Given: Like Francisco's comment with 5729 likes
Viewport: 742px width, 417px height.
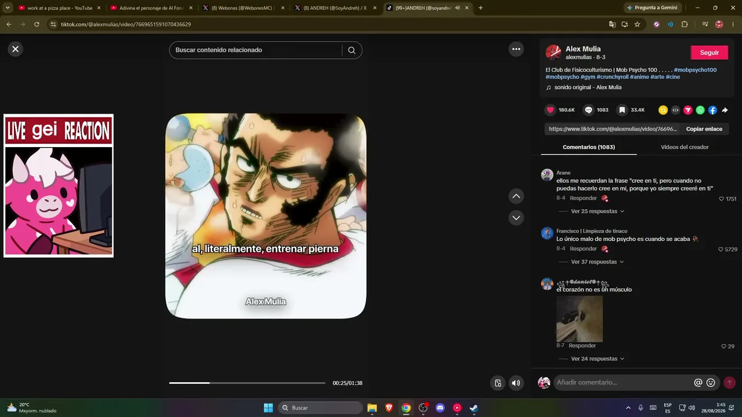Looking at the screenshot, I should (x=721, y=250).
